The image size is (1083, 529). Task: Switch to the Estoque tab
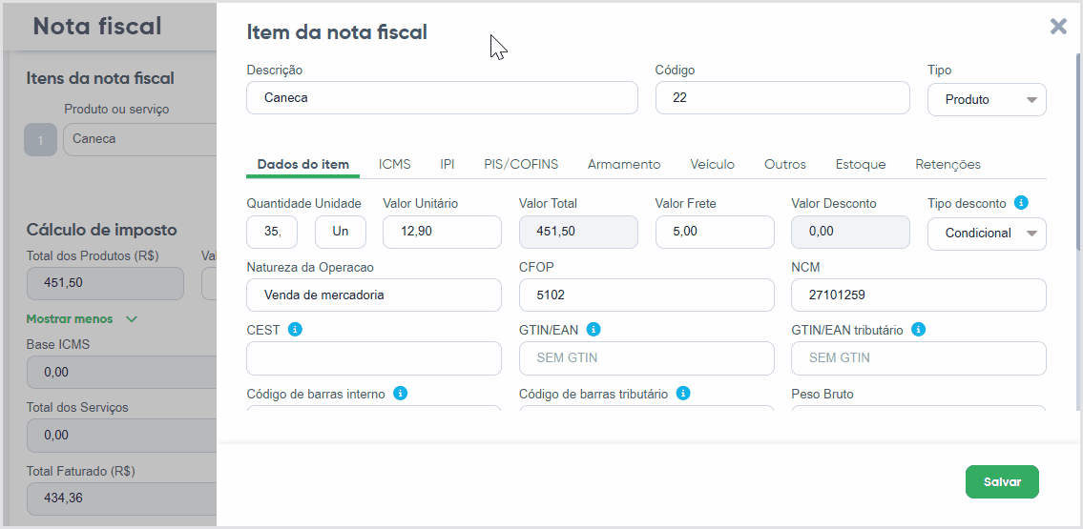pos(861,164)
